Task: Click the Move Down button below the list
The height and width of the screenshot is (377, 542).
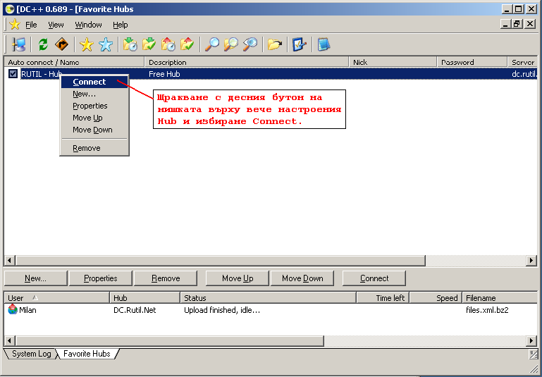Action: pos(302,278)
